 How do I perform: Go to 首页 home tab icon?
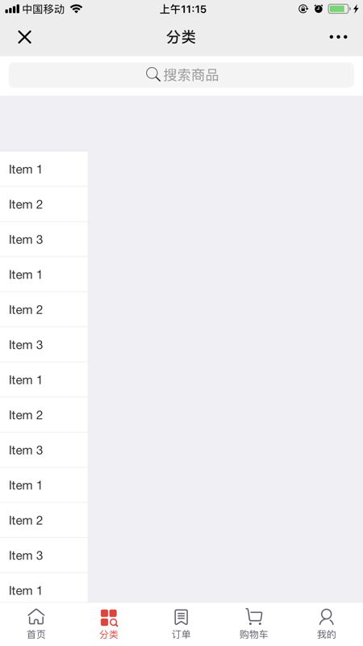click(36, 617)
